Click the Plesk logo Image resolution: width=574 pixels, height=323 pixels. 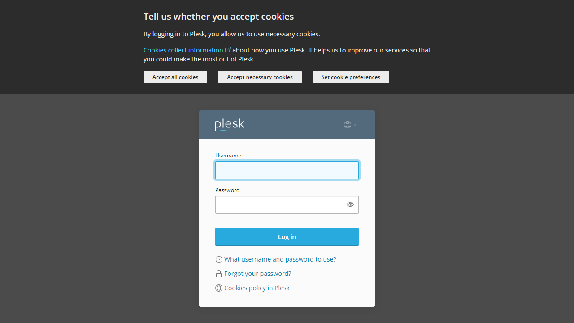[229, 125]
